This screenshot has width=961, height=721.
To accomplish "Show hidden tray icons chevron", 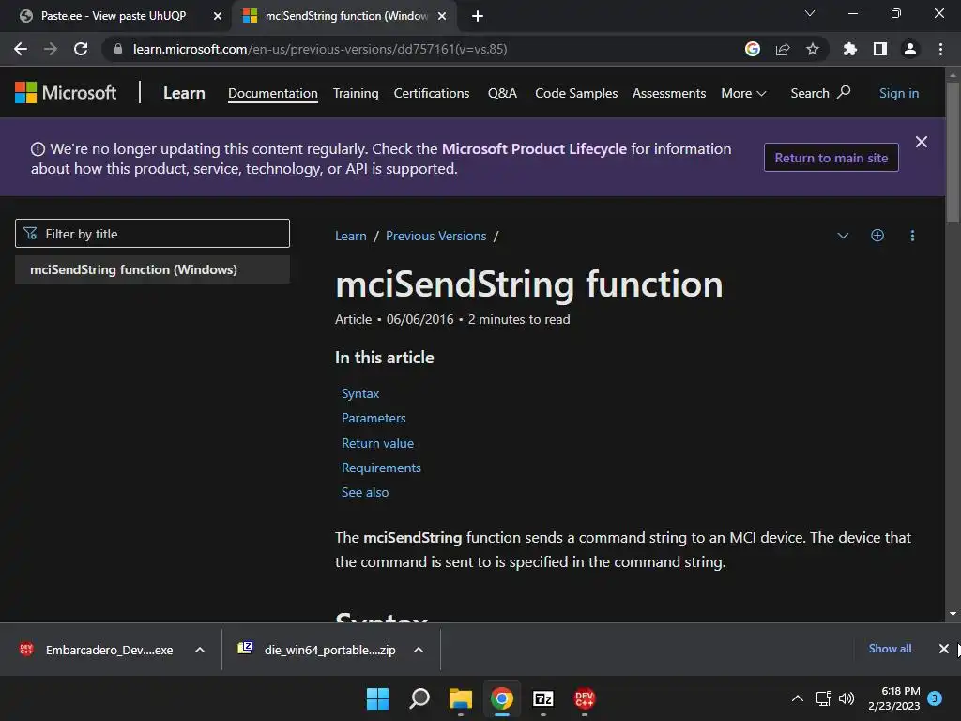I will (798, 698).
